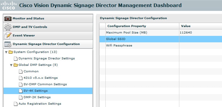
Task: Select Dynamic Signage Director Settings node
Action: tap(47, 58)
